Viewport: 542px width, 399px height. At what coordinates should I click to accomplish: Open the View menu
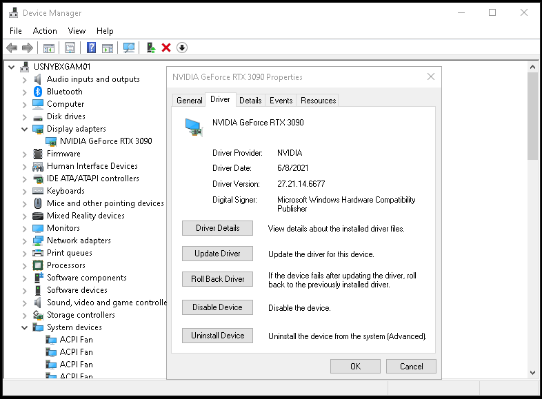[77, 31]
